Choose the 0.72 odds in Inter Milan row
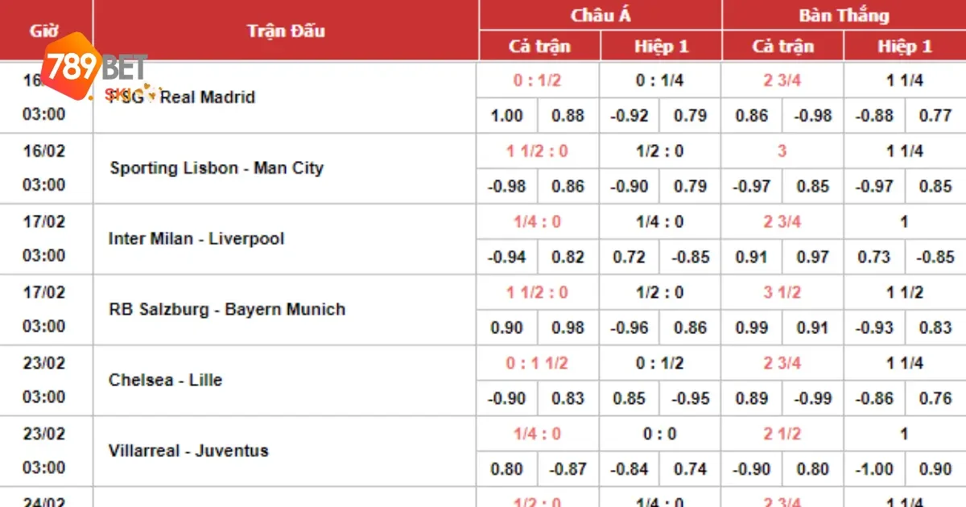 629,258
